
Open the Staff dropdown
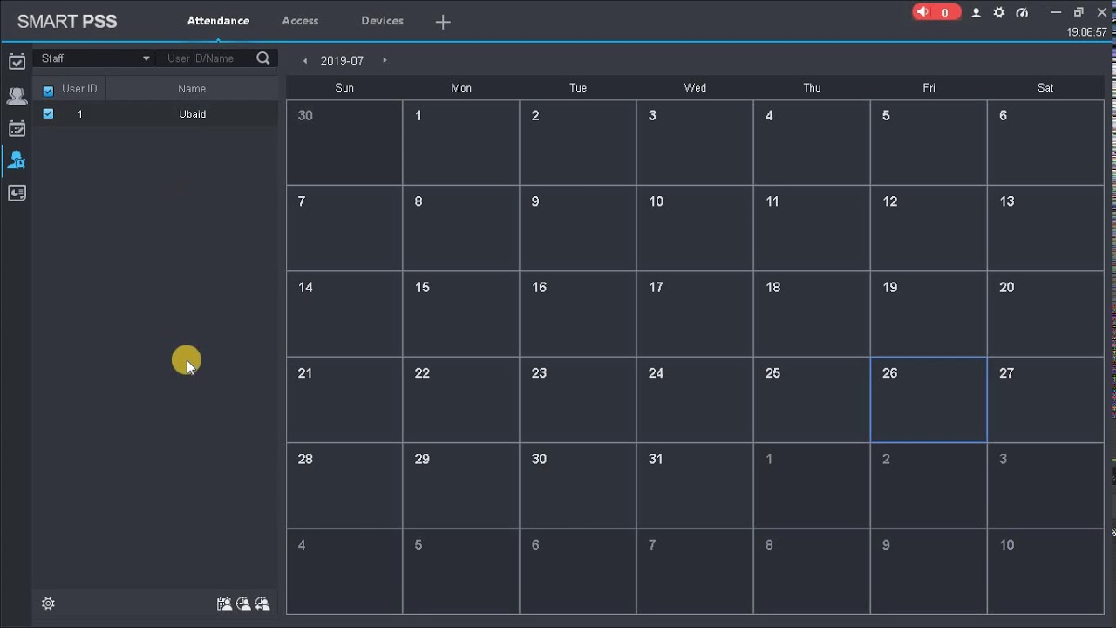94,58
